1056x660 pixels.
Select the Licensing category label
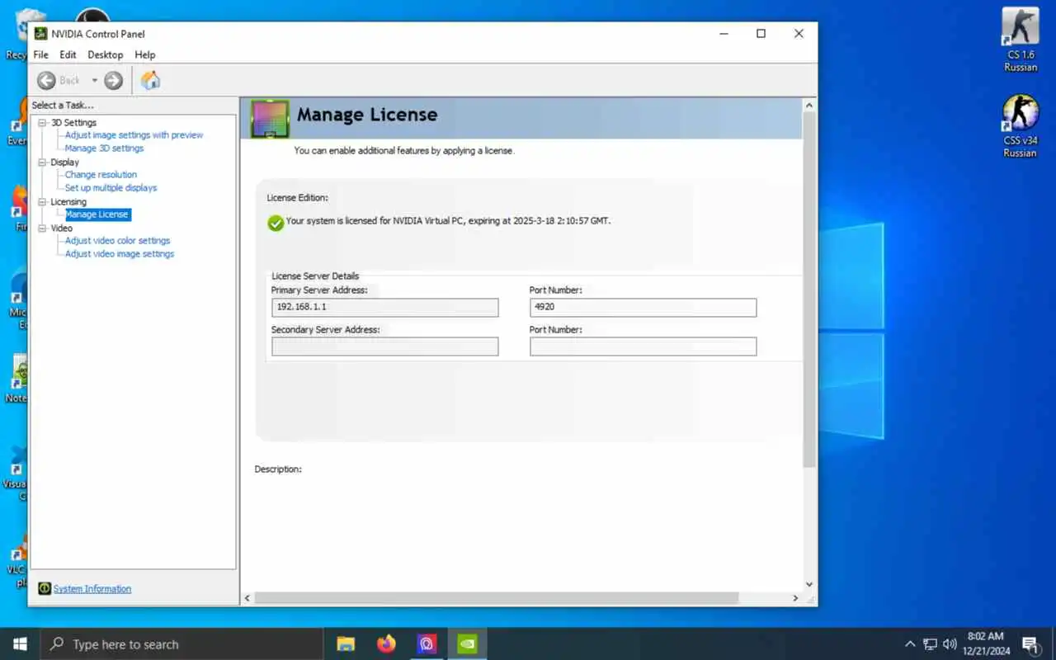click(x=68, y=202)
